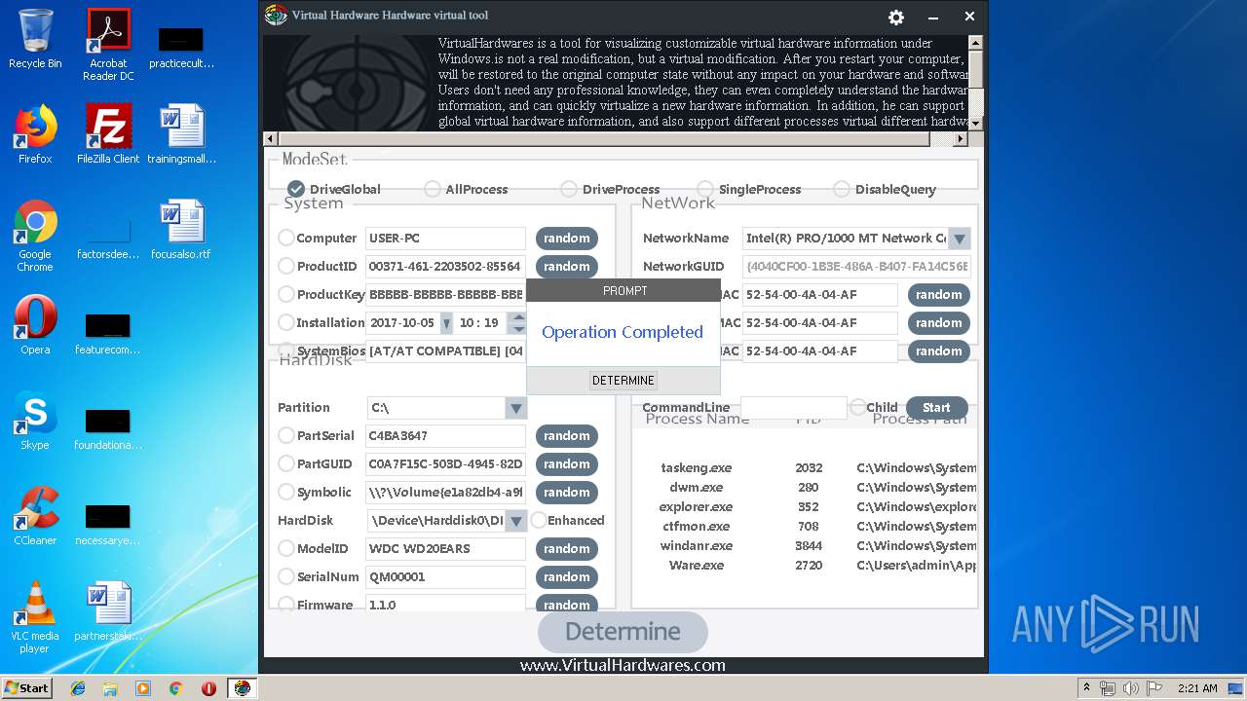Adjust Installation time spinner
Screen dimensions: 1247x701
point(518,323)
